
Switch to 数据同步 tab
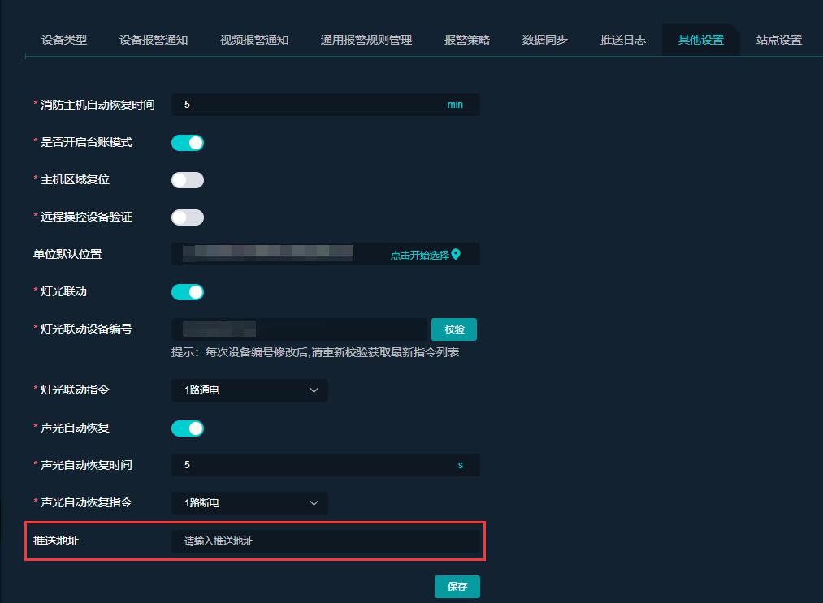point(545,40)
